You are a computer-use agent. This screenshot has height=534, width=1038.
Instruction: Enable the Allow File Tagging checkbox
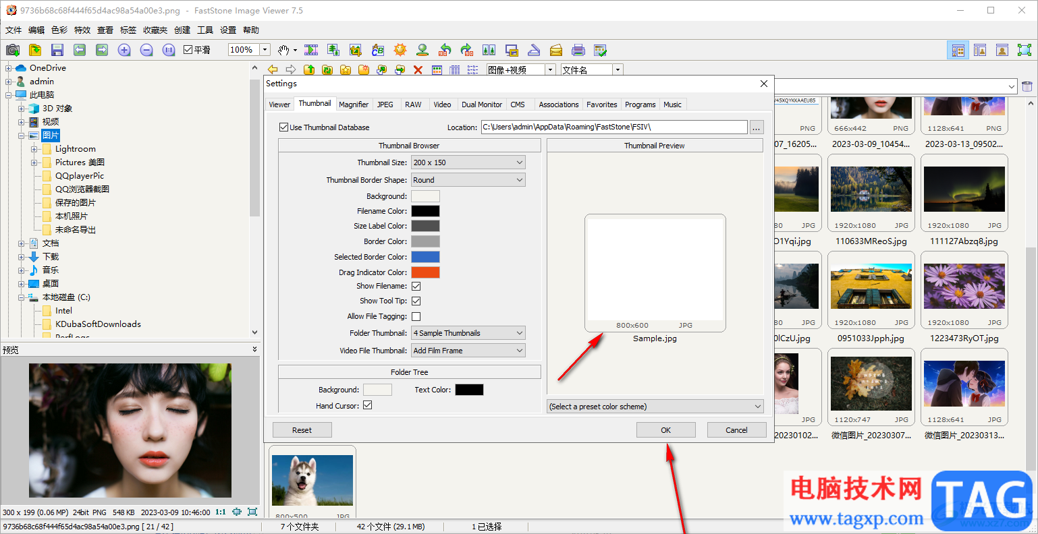[416, 316]
